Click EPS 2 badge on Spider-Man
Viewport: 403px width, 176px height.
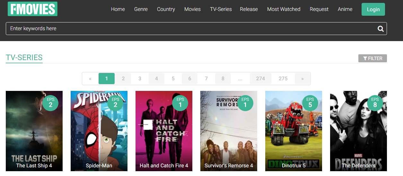pos(116,103)
